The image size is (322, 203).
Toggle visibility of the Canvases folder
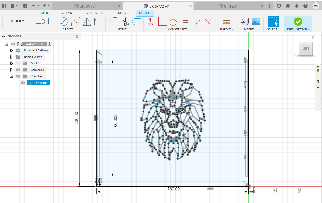[18, 70]
